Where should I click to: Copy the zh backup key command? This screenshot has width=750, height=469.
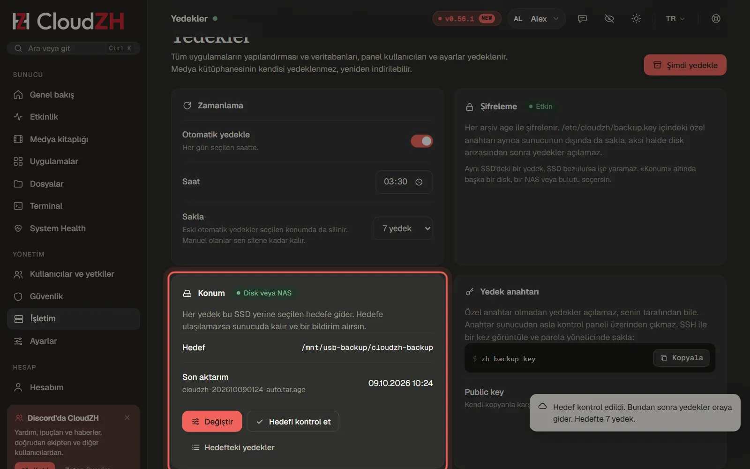point(682,358)
